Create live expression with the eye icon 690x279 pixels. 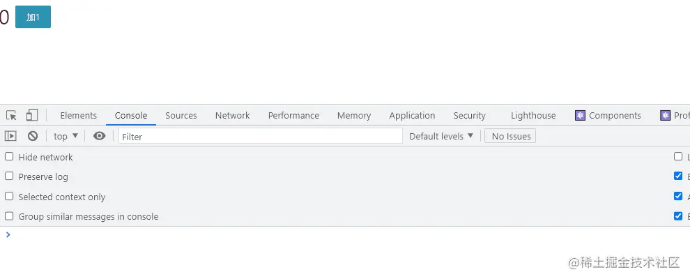click(100, 136)
